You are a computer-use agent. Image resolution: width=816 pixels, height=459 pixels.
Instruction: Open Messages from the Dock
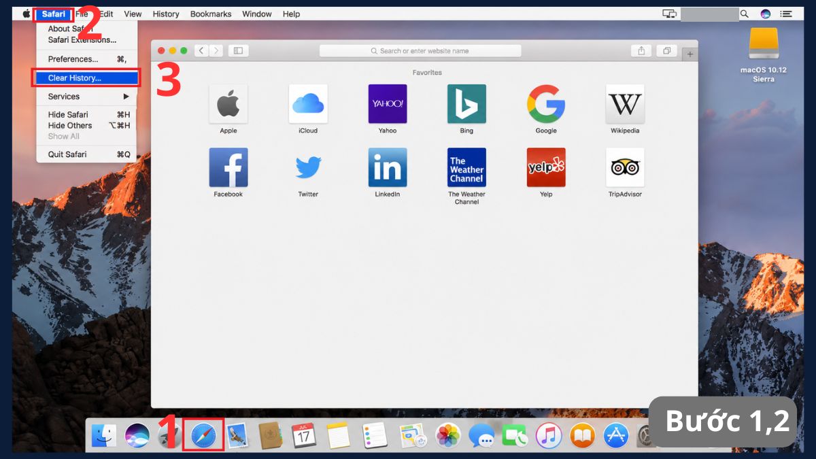481,436
